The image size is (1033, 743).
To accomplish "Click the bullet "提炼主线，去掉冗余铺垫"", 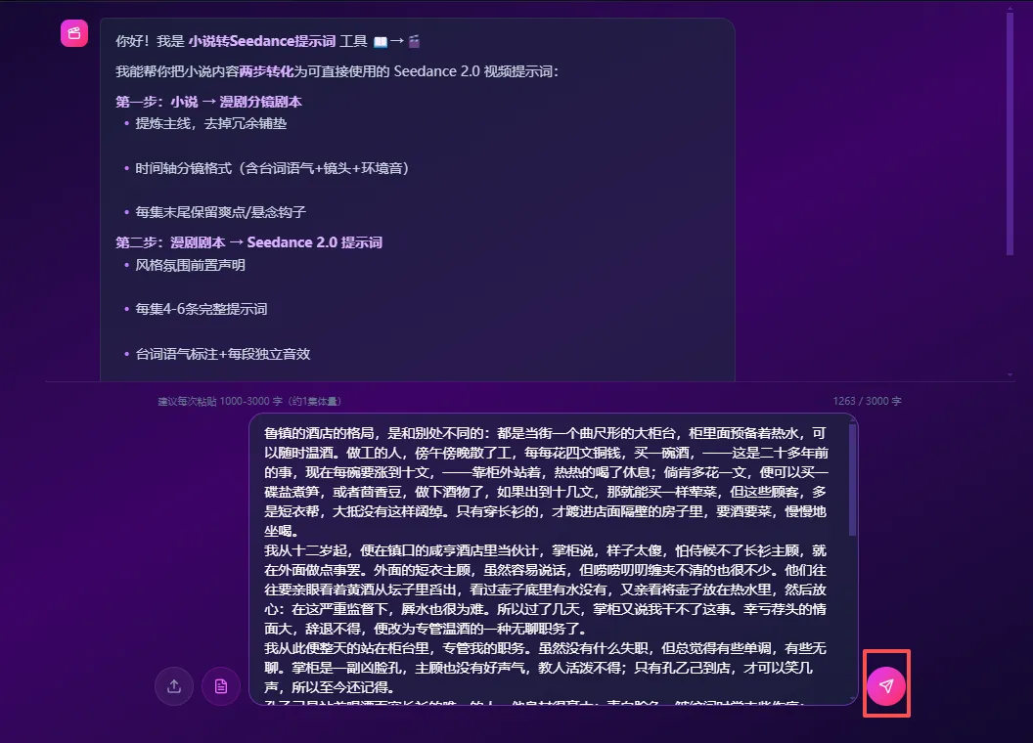I will 211,123.
